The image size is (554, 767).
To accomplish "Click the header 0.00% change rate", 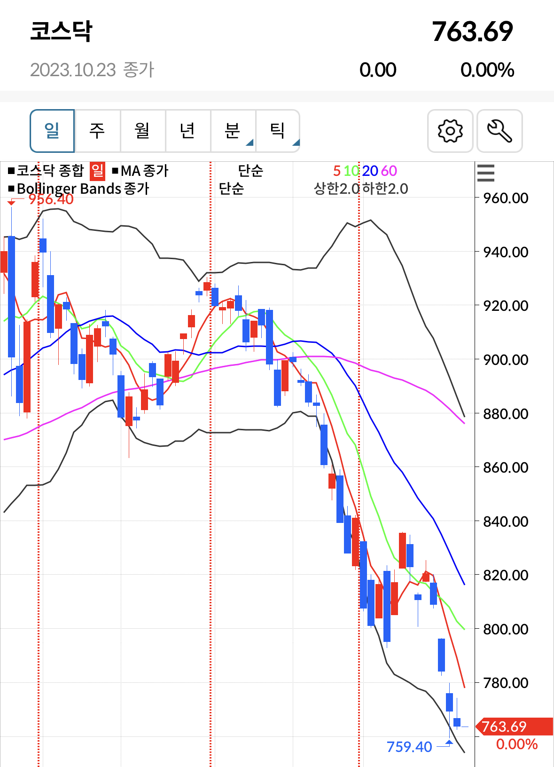I will pos(487,70).
